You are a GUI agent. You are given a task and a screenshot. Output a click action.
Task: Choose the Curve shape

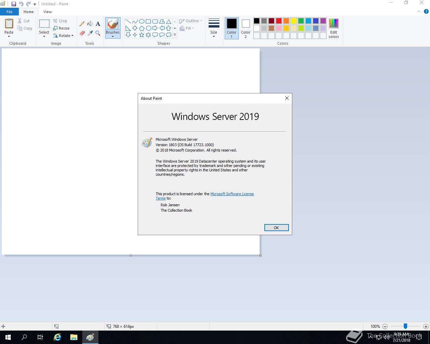point(135,21)
